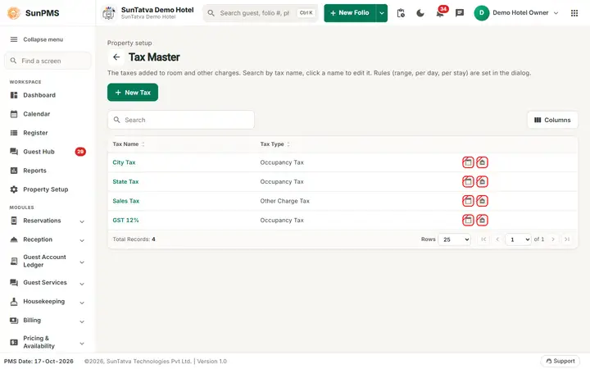The height and width of the screenshot is (369, 590).
Task: Sort by Tax Type column
Action: [275, 144]
